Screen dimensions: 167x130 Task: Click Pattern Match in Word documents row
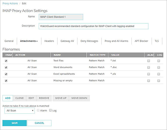coord(97,67)
